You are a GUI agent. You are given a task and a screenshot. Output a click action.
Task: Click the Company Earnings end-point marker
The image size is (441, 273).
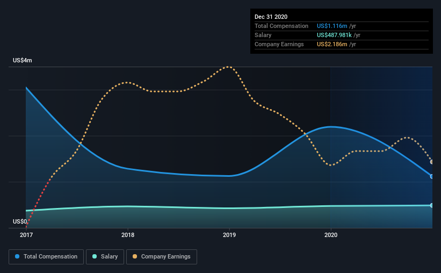(x=432, y=162)
